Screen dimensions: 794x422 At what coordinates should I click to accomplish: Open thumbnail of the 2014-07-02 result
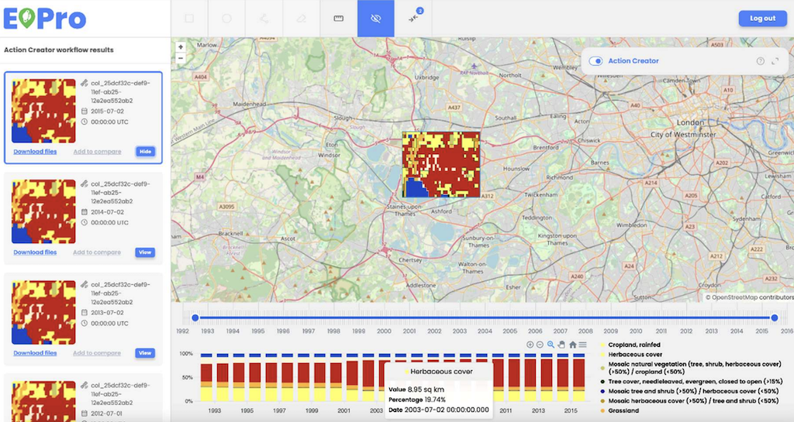(x=43, y=211)
